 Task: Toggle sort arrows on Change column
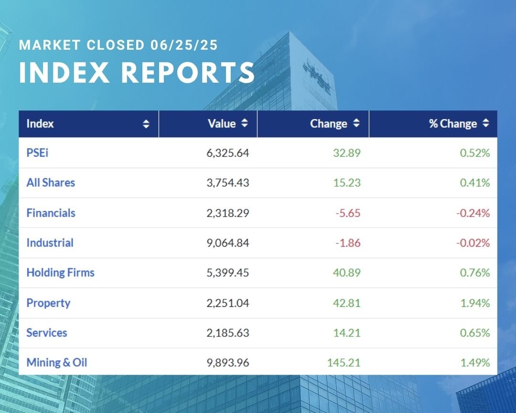356,123
